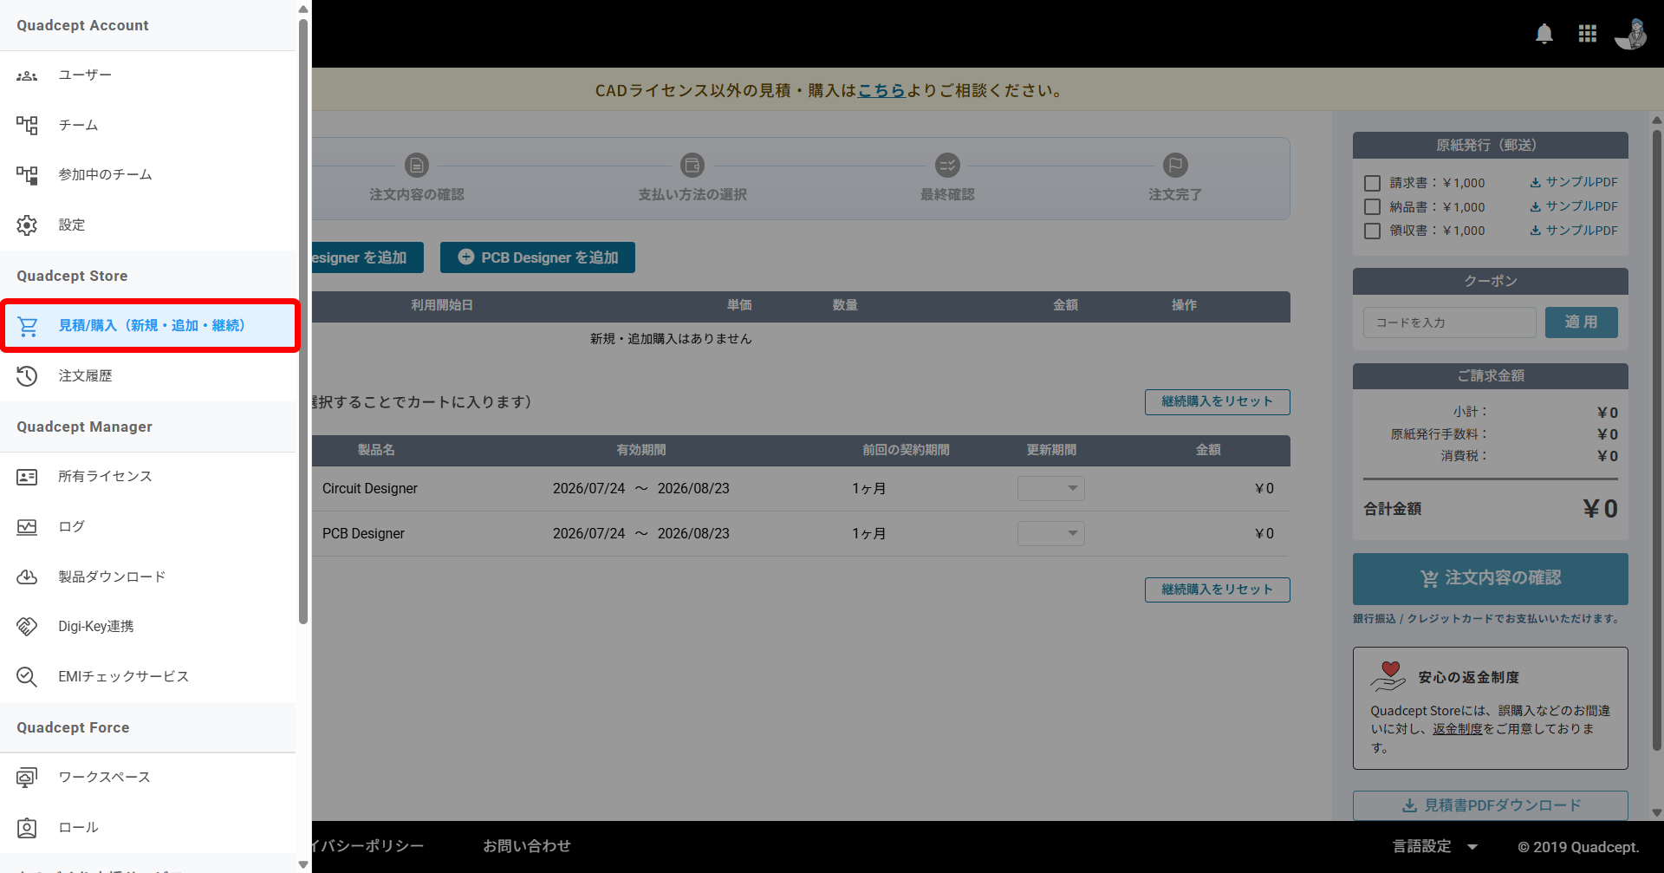The width and height of the screenshot is (1664, 873).
Task: Open renewal period dropdown for Circuit Designer
Action: [x=1051, y=488]
